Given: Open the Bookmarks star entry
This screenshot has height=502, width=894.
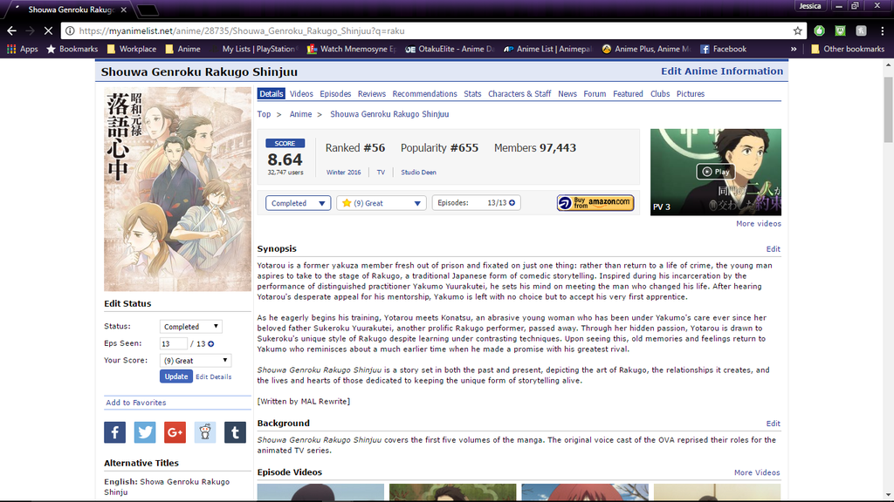Looking at the screenshot, I should (x=72, y=49).
